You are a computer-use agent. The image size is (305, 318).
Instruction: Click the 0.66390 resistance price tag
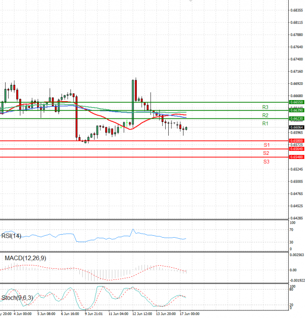pos(296,110)
